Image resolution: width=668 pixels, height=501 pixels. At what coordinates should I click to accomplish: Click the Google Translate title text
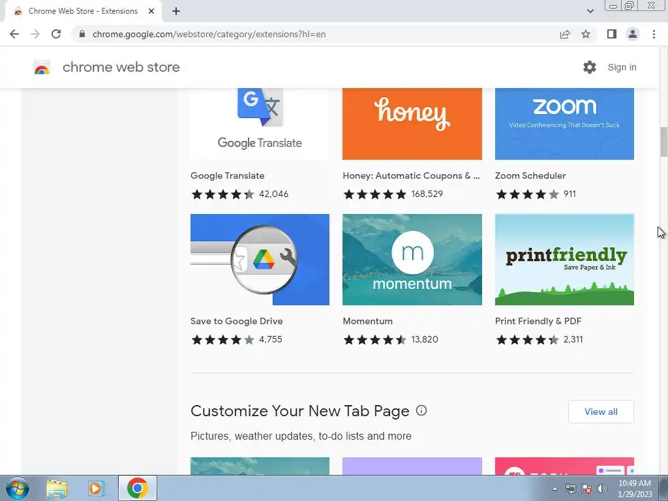point(228,175)
